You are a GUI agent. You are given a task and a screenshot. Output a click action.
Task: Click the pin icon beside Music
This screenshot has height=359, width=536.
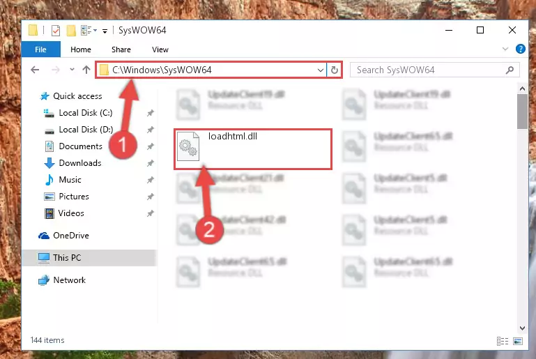pos(150,180)
